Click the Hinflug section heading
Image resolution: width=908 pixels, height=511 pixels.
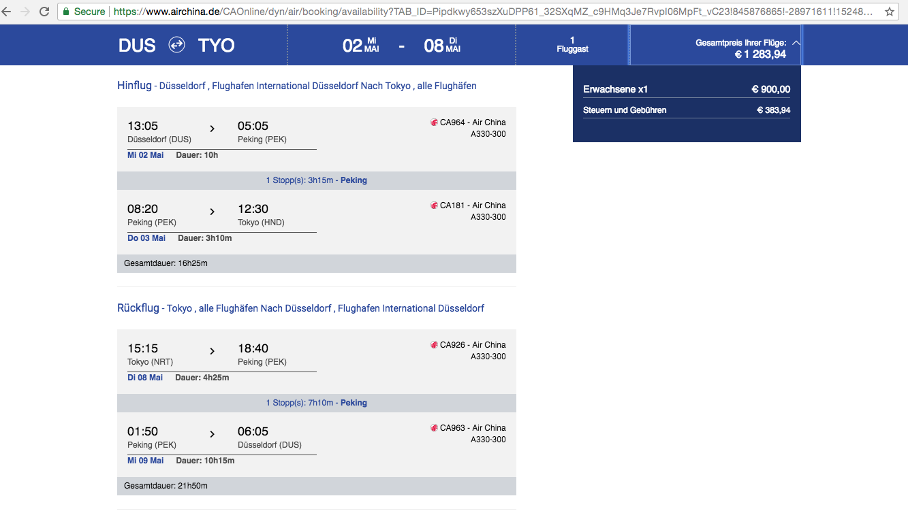coord(134,86)
